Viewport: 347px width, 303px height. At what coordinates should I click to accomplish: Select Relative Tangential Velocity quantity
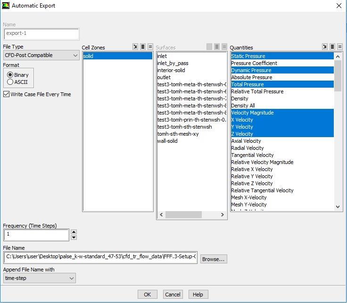pyautogui.click(x=282, y=190)
